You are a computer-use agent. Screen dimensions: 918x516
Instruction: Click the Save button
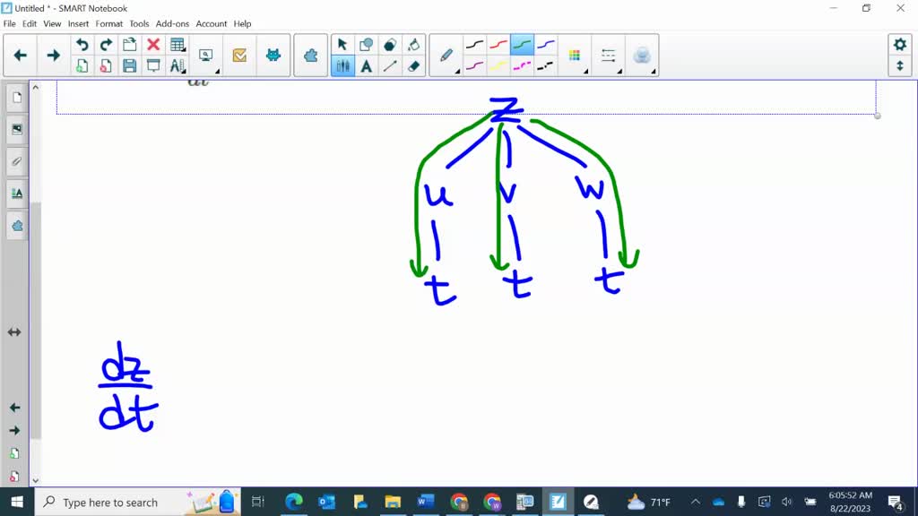click(130, 65)
